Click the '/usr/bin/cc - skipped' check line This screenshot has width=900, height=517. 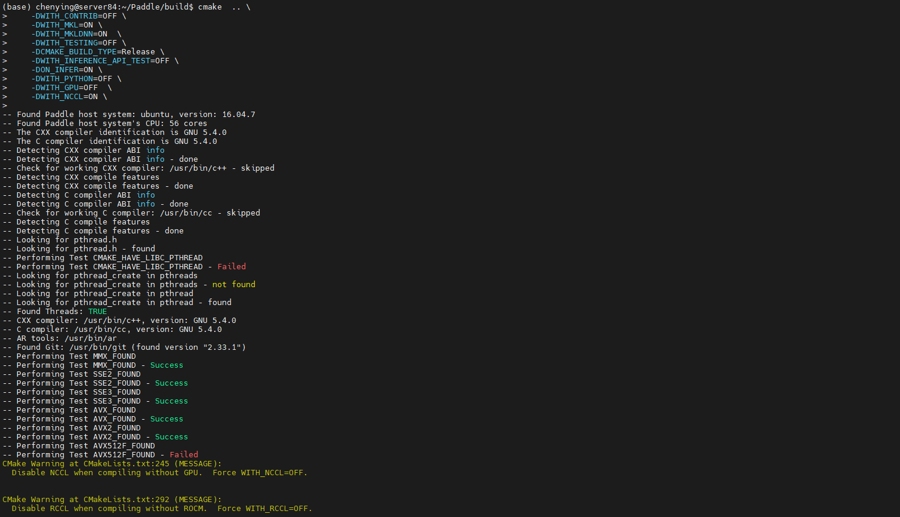tap(131, 213)
